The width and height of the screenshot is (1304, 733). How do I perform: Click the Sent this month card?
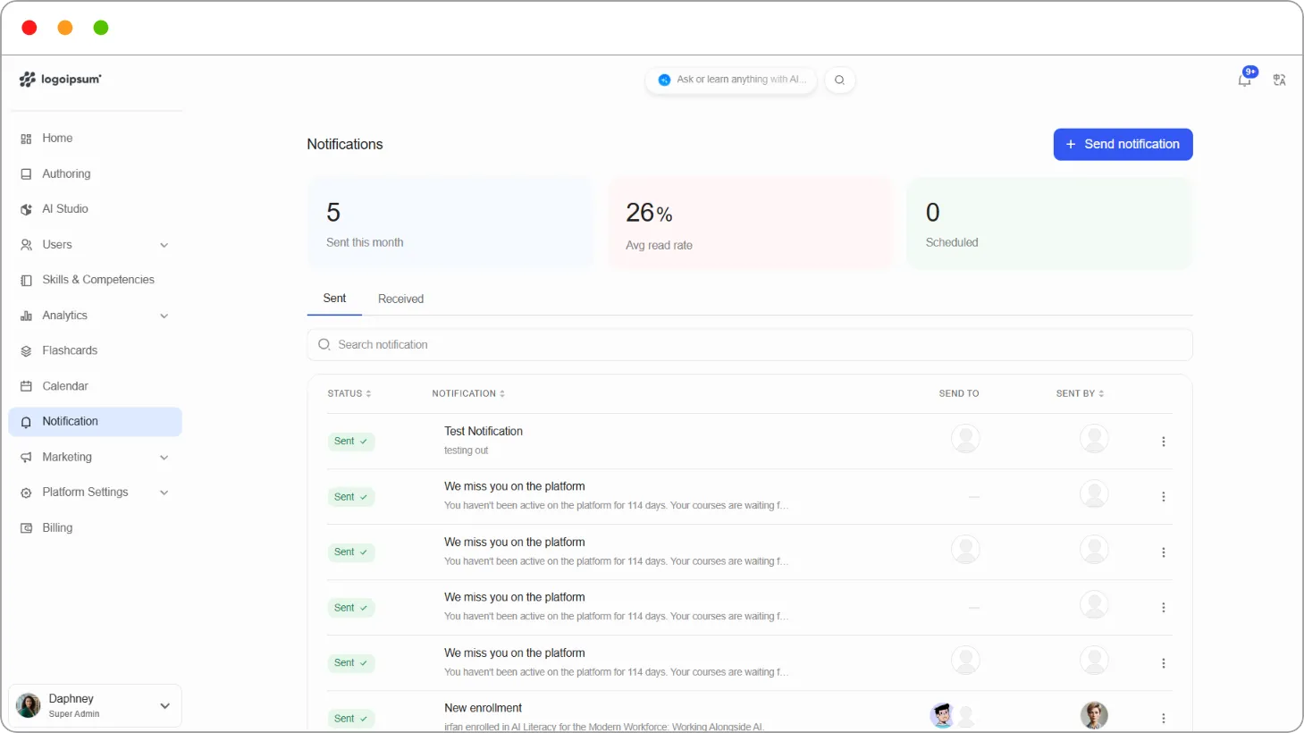point(450,223)
